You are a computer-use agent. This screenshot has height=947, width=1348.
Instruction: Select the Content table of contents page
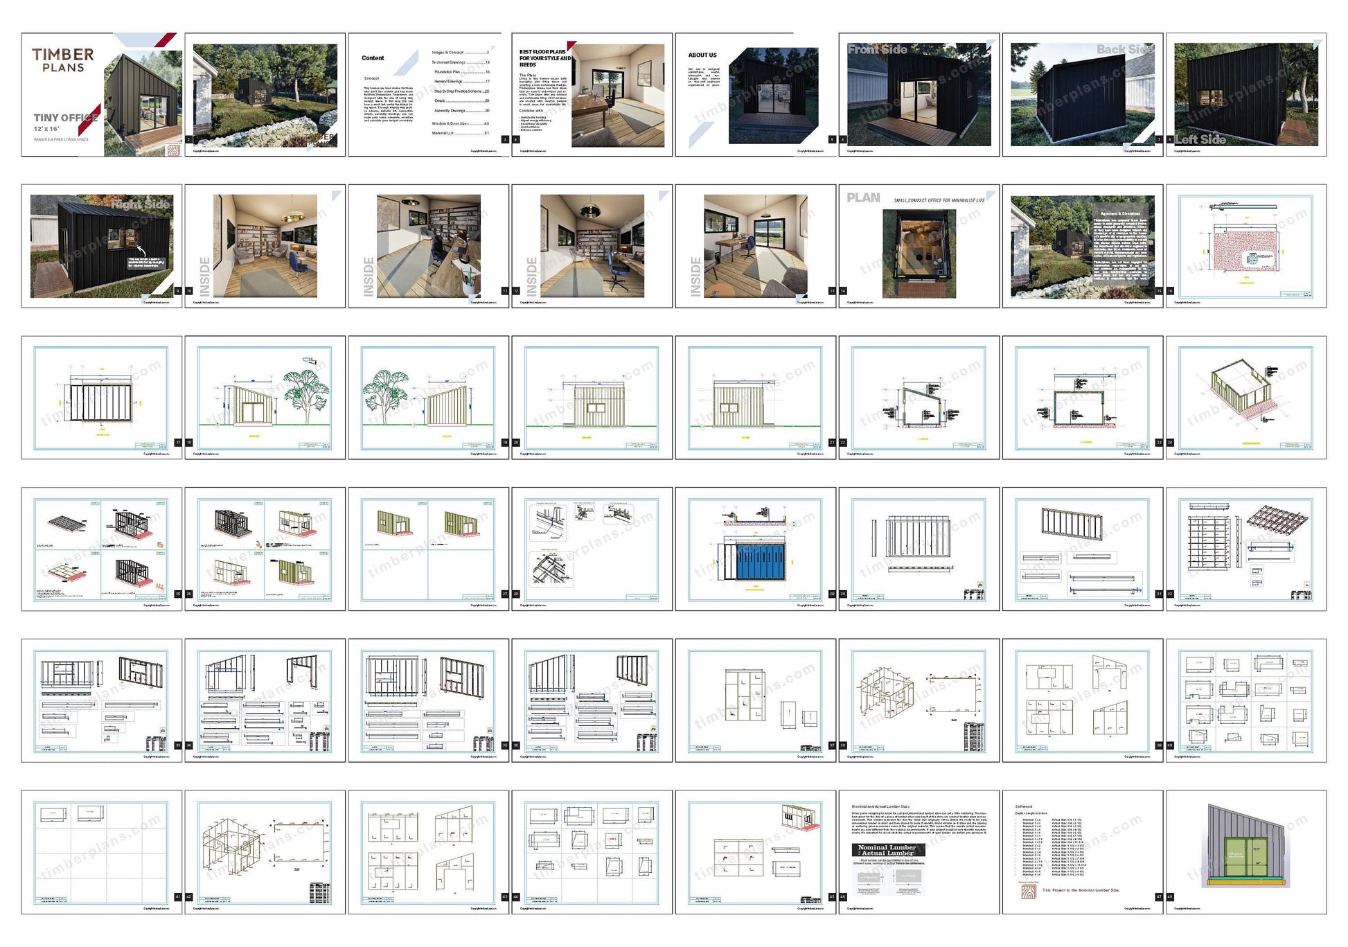428,95
